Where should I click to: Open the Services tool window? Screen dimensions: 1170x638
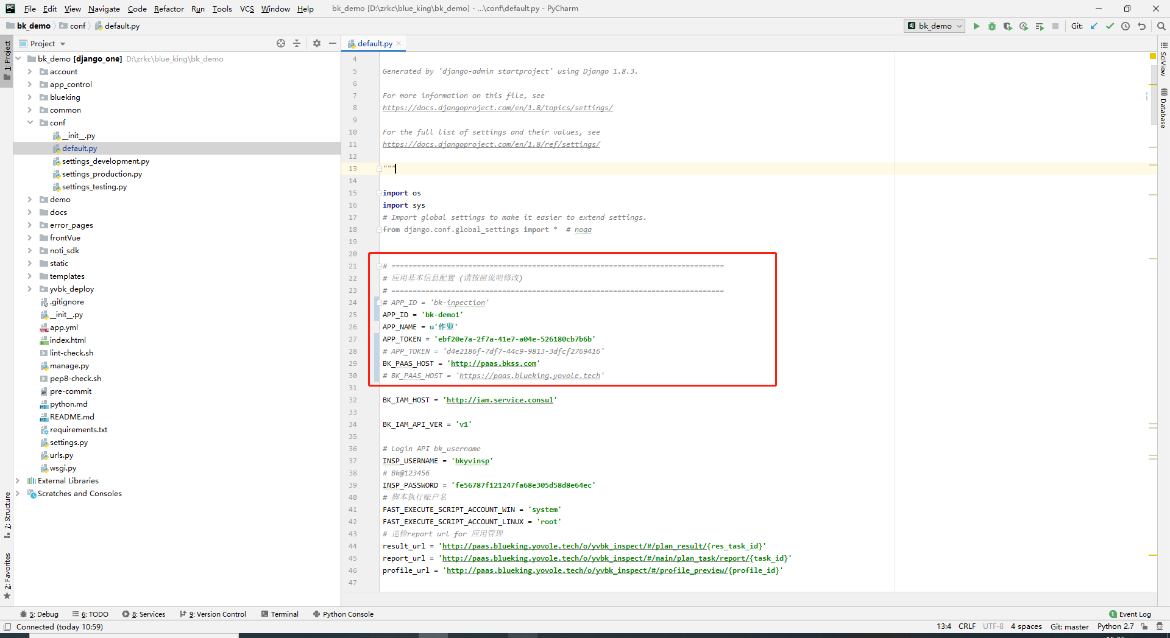[144, 614]
